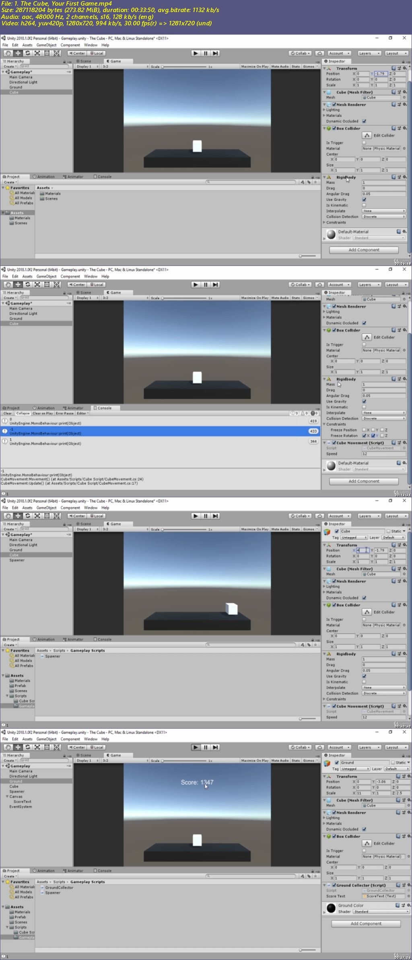Click the Game view Scale slider, Score: 1347 window
412x960 pixels.
pyautogui.click(x=184, y=761)
